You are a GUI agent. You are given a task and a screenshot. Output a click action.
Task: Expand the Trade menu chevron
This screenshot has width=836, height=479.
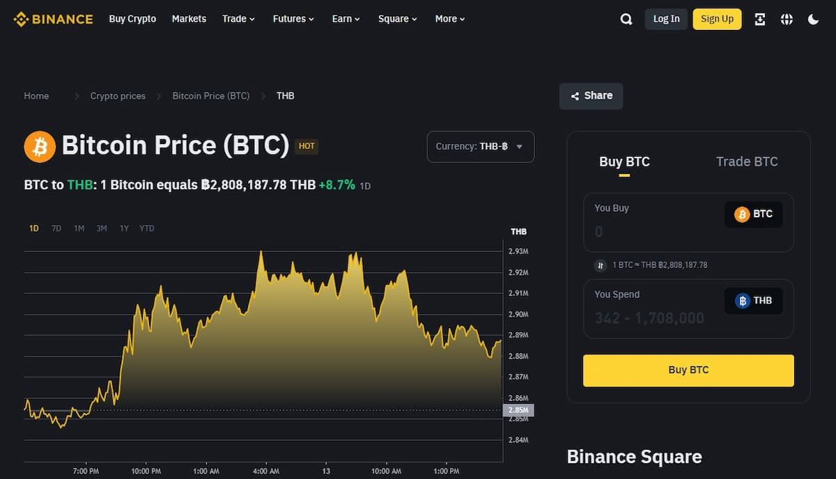pyautogui.click(x=251, y=19)
